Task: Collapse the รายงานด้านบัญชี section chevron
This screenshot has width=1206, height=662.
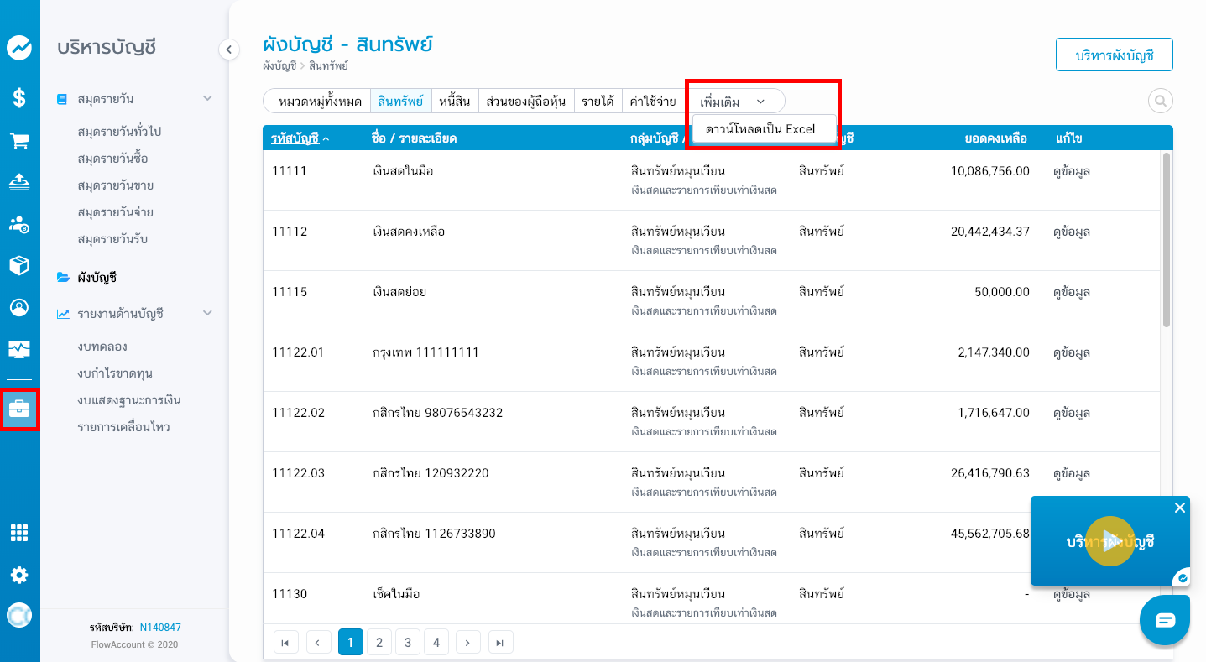Action: tap(208, 314)
